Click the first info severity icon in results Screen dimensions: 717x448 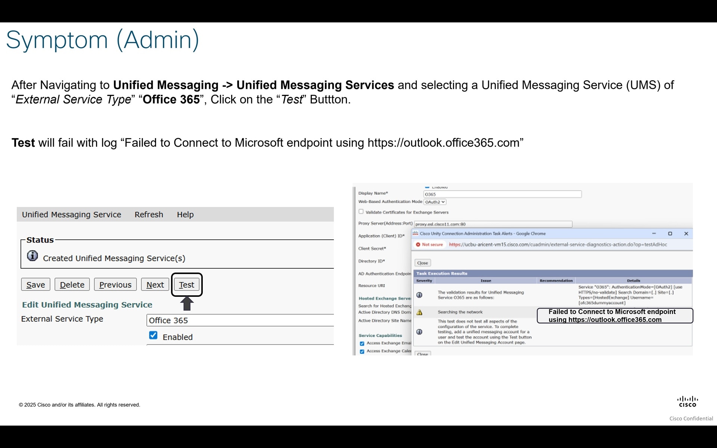pos(419,295)
